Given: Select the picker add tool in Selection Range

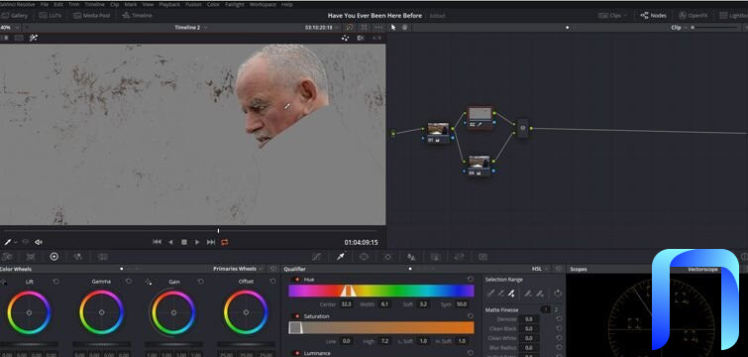Looking at the screenshot, I should (x=512, y=294).
